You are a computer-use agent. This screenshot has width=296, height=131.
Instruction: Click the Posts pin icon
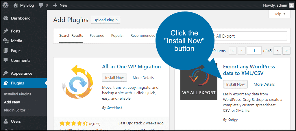(x=6, y=31)
